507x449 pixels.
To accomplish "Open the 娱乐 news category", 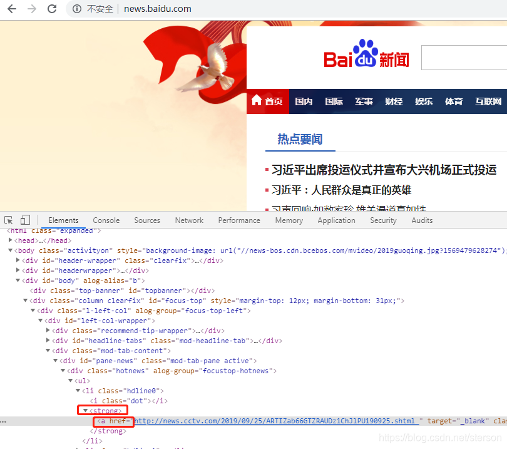I will (x=424, y=101).
